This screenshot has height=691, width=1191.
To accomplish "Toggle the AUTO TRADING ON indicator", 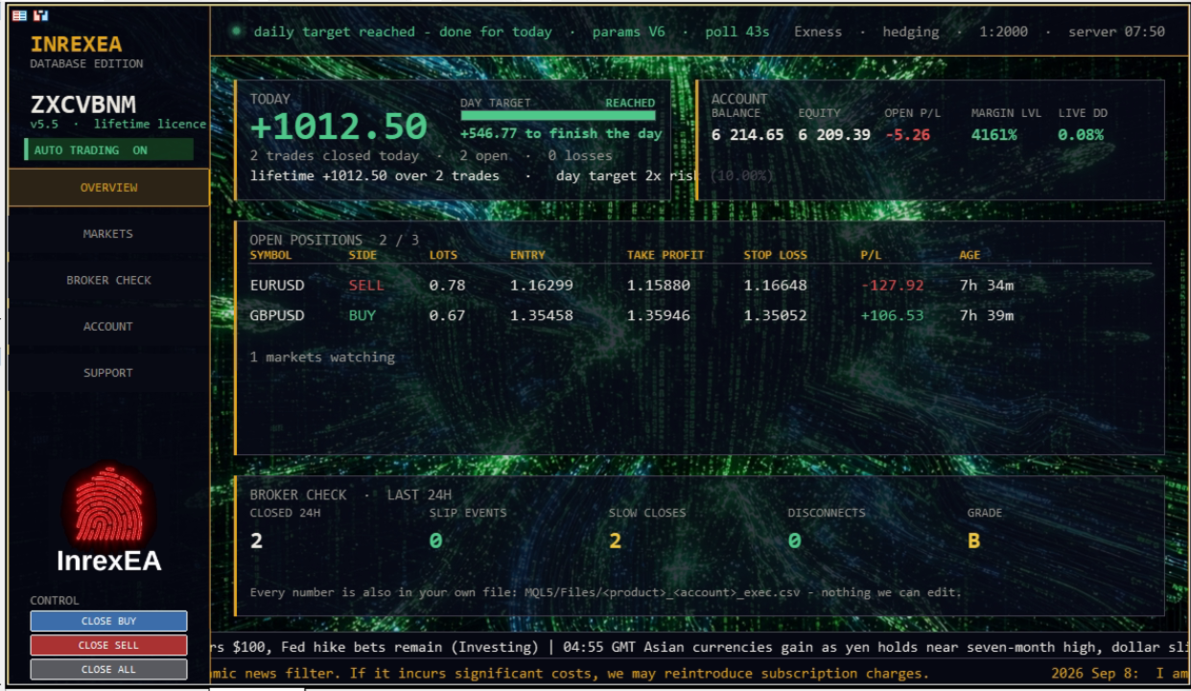I will [x=108, y=150].
